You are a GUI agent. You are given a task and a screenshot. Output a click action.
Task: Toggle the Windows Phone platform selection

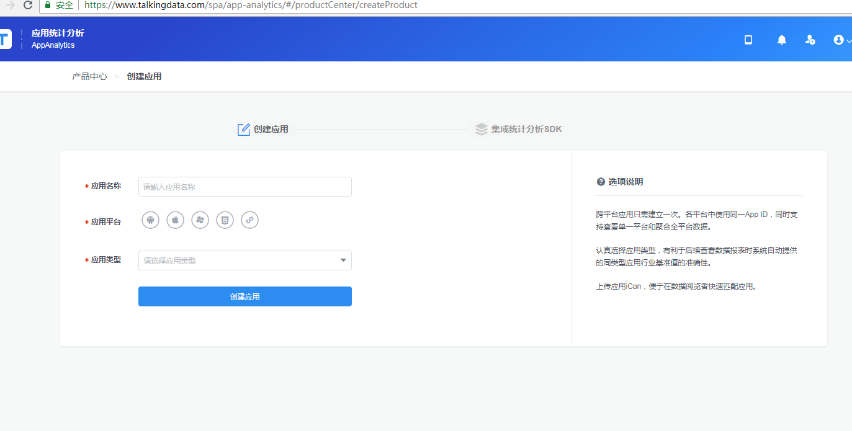point(200,220)
